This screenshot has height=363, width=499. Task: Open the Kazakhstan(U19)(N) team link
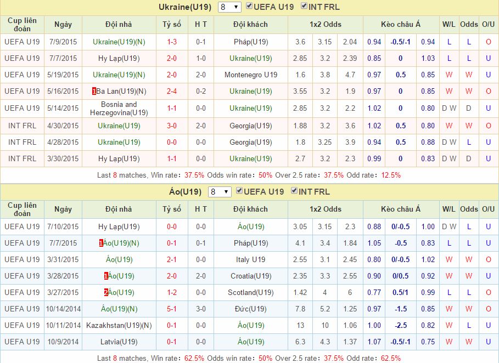119,326
